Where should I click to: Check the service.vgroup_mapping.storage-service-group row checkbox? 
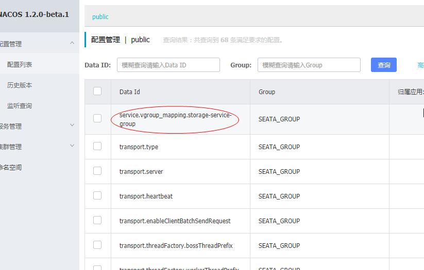click(x=97, y=118)
